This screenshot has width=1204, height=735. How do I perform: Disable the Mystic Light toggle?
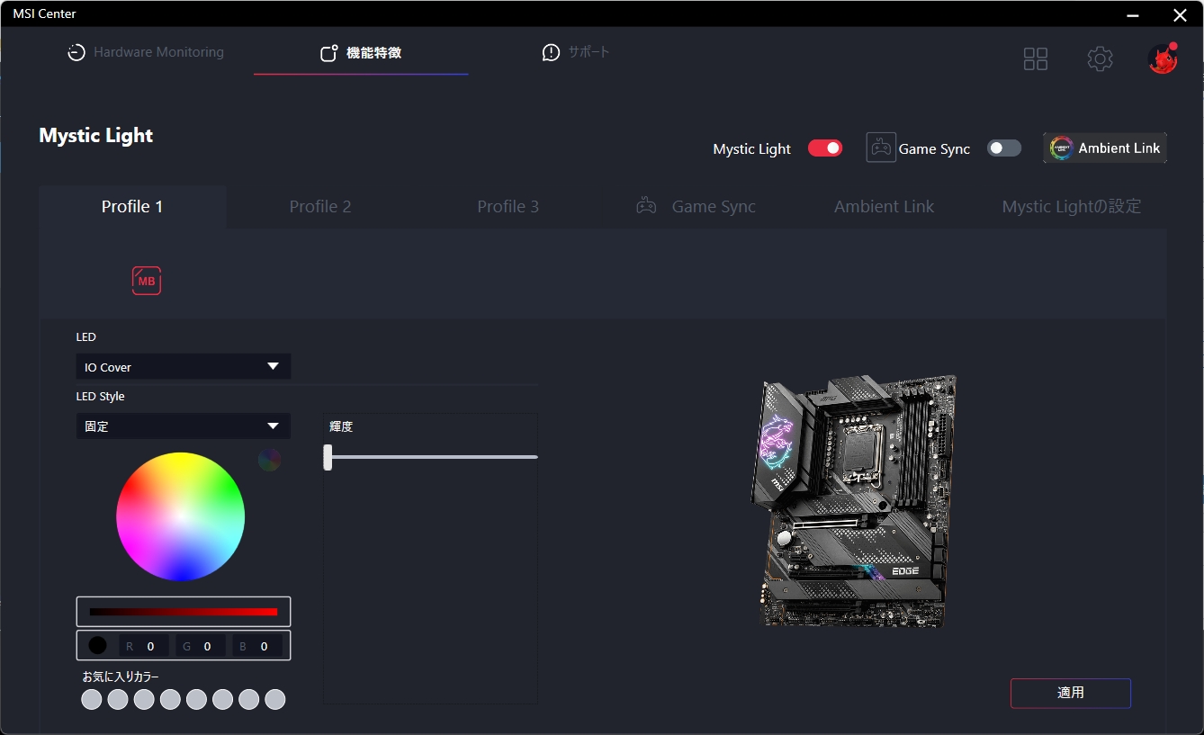click(824, 148)
